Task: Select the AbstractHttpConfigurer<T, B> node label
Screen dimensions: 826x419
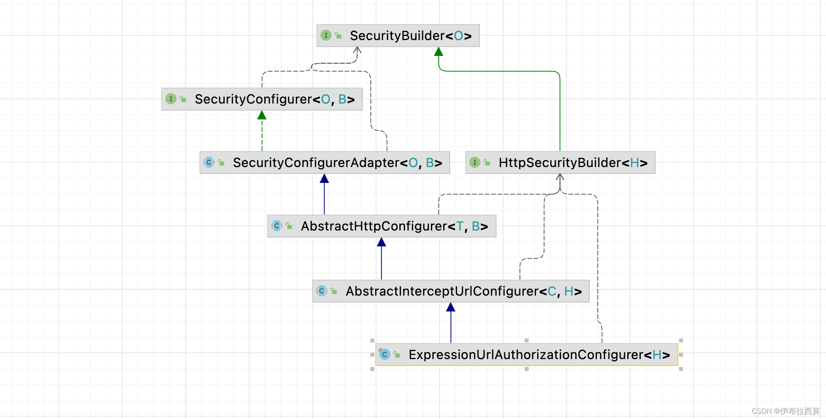Action: [x=394, y=226]
